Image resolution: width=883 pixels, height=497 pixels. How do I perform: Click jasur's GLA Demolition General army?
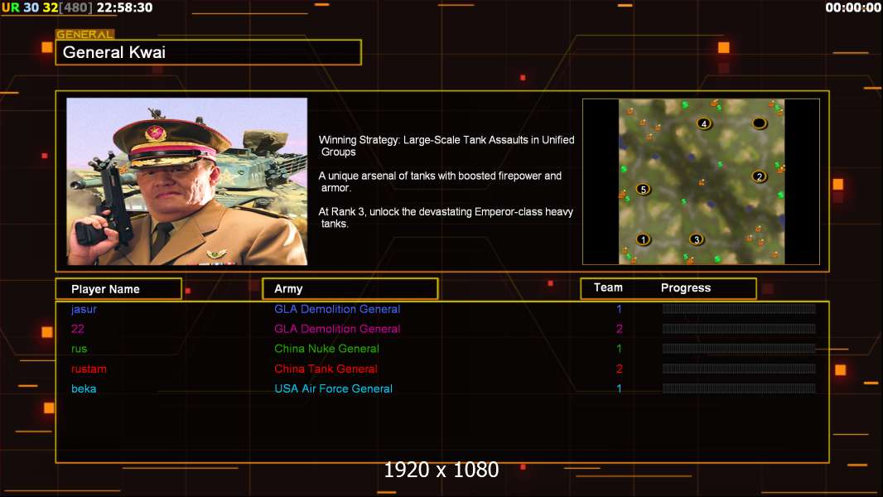[337, 309]
